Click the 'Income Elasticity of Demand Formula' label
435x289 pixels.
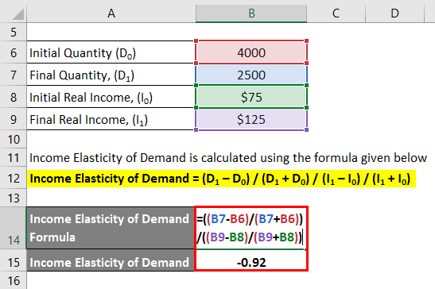[x=111, y=228]
